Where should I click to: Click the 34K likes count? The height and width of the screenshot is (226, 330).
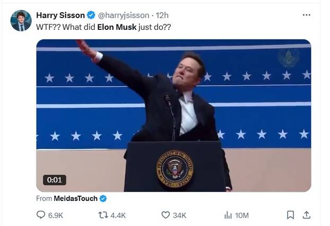click(180, 215)
